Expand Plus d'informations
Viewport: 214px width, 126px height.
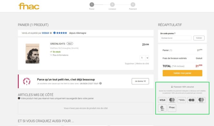coord(59,55)
